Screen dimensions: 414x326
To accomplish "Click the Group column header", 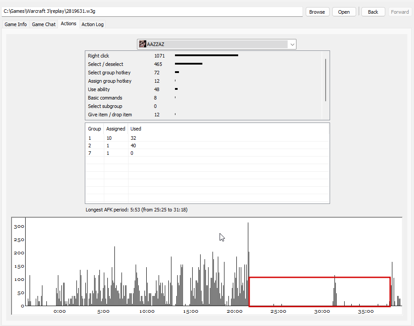I will (x=95, y=129).
